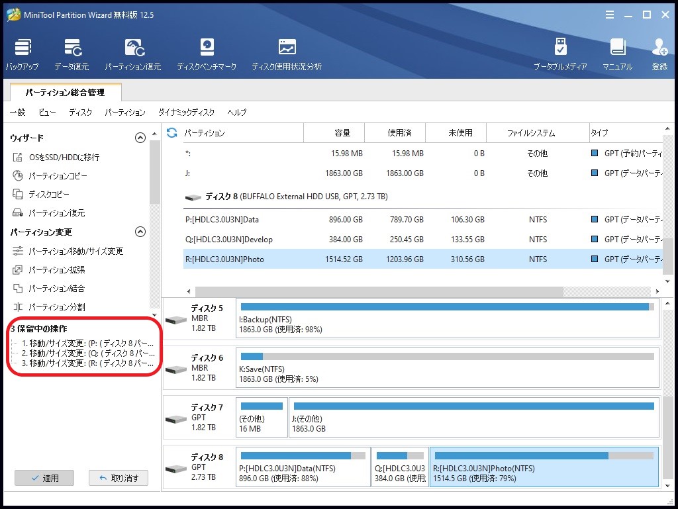Sort by 容量 column header
Viewport: 678px width, 509px height.
click(x=334, y=132)
